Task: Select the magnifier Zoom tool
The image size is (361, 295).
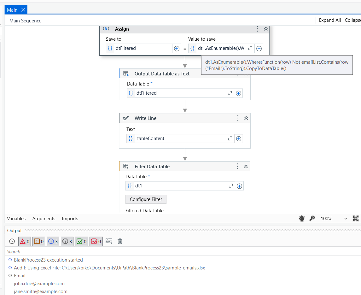Action: tap(312, 218)
